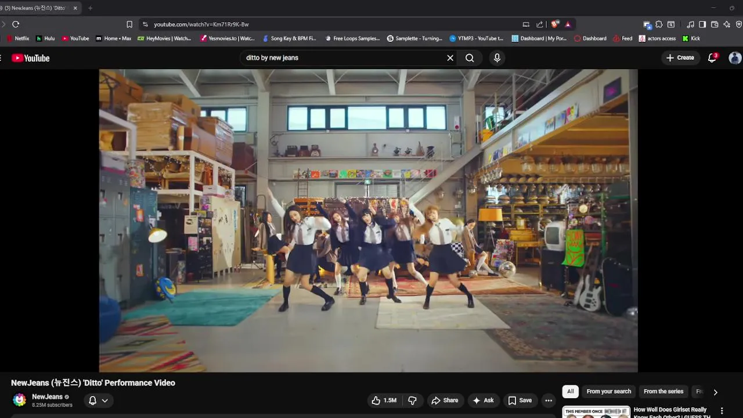Image resolution: width=743 pixels, height=418 pixels.
Task: Open the HeyMovies bookmark
Action: coord(164,38)
